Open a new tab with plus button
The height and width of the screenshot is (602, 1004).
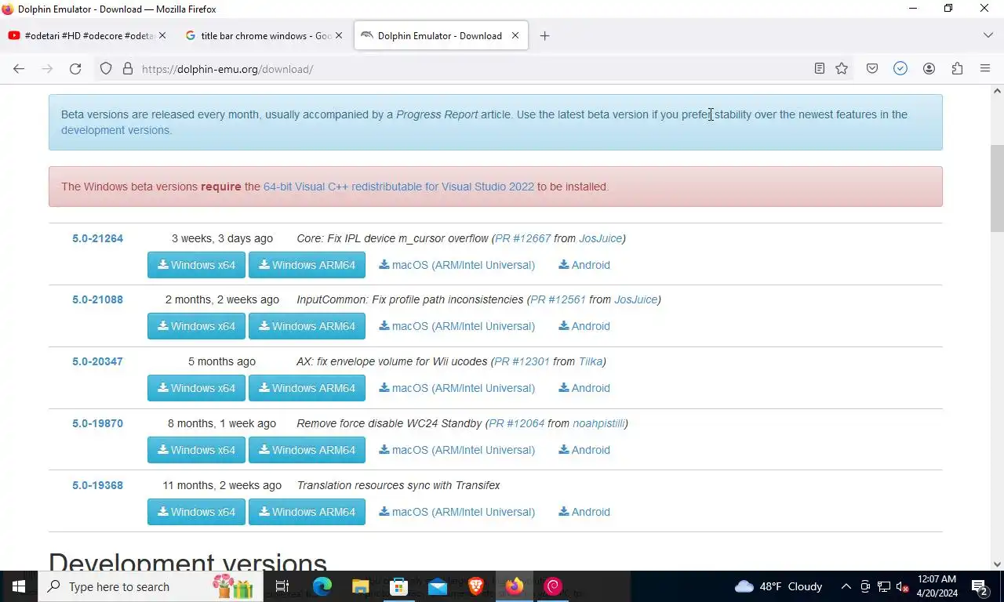[544, 36]
